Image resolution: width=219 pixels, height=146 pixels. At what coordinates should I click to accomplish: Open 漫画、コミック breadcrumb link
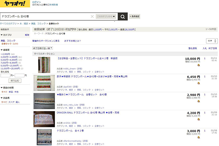click(x=38, y=24)
